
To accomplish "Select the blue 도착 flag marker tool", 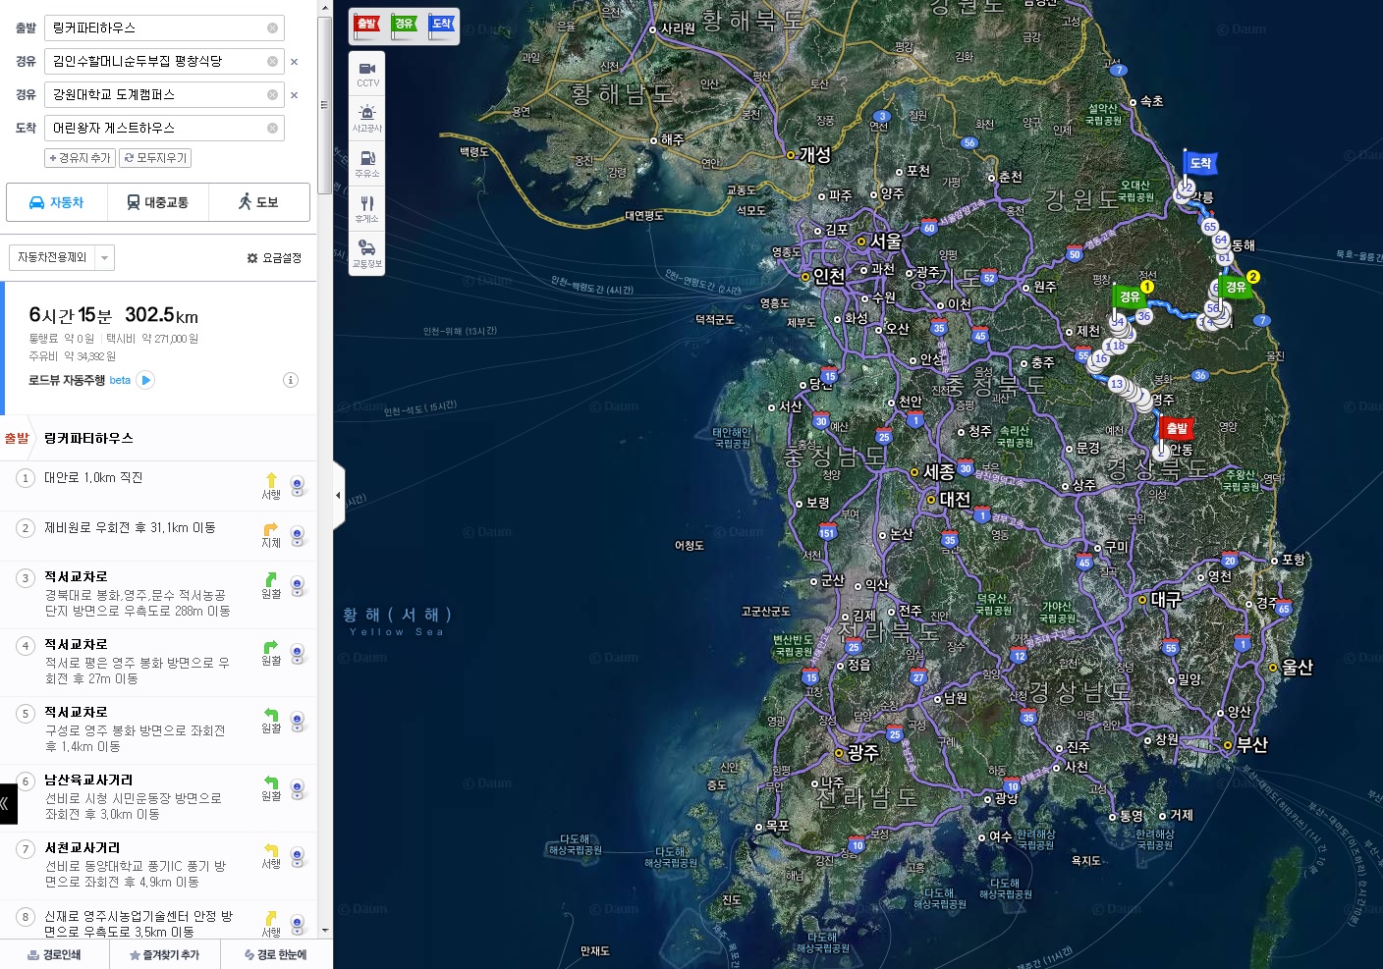I will (442, 26).
